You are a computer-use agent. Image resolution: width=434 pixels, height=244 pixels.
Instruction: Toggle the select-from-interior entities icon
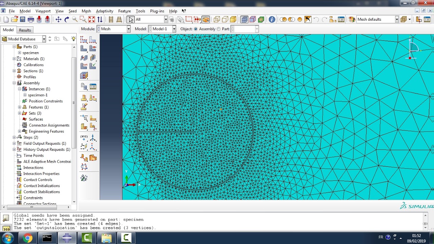pyautogui.click(x=180, y=19)
